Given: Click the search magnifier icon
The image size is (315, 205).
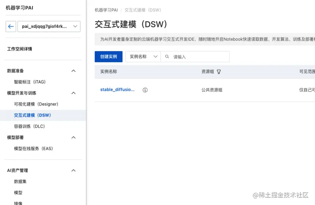Looking at the screenshot, I should click(x=167, y=57).
